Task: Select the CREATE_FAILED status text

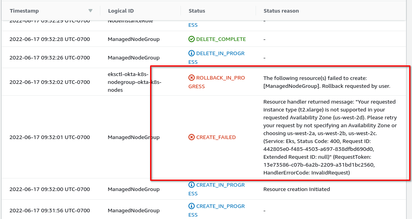Action: 216,137
